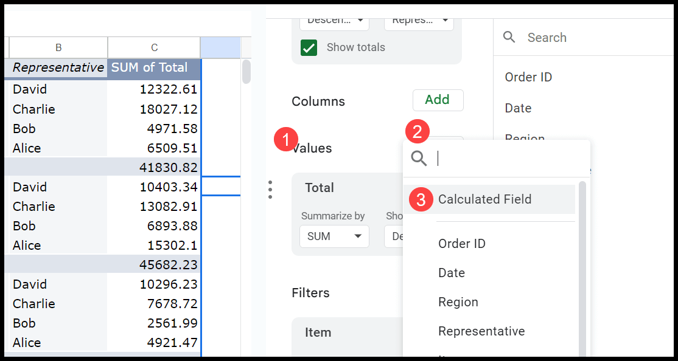The width and height of the screenshot is (678, 361).
Task: Click the Total value field card title
Action: point(320,188)
